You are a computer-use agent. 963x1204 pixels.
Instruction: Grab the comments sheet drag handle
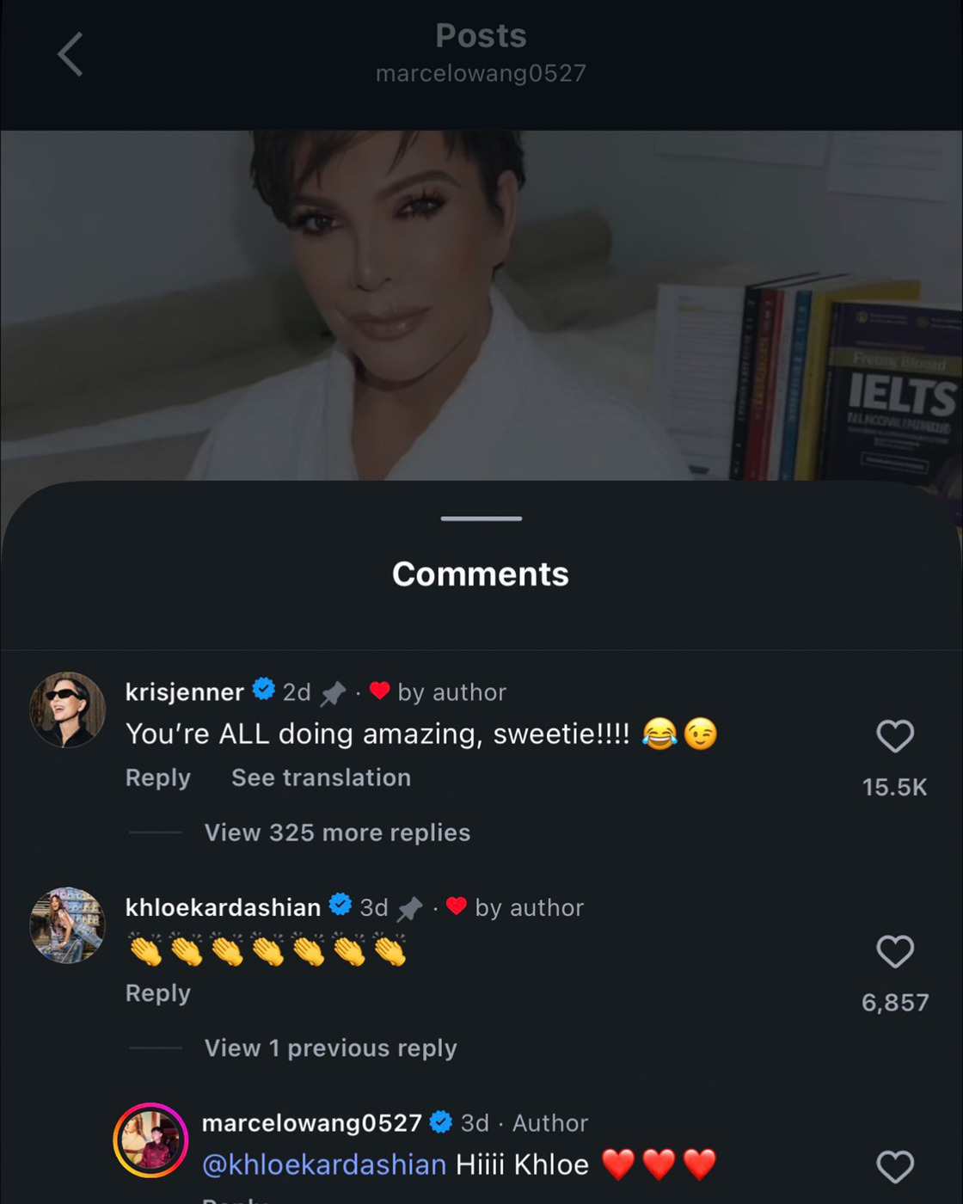click(x=482, y=519)
